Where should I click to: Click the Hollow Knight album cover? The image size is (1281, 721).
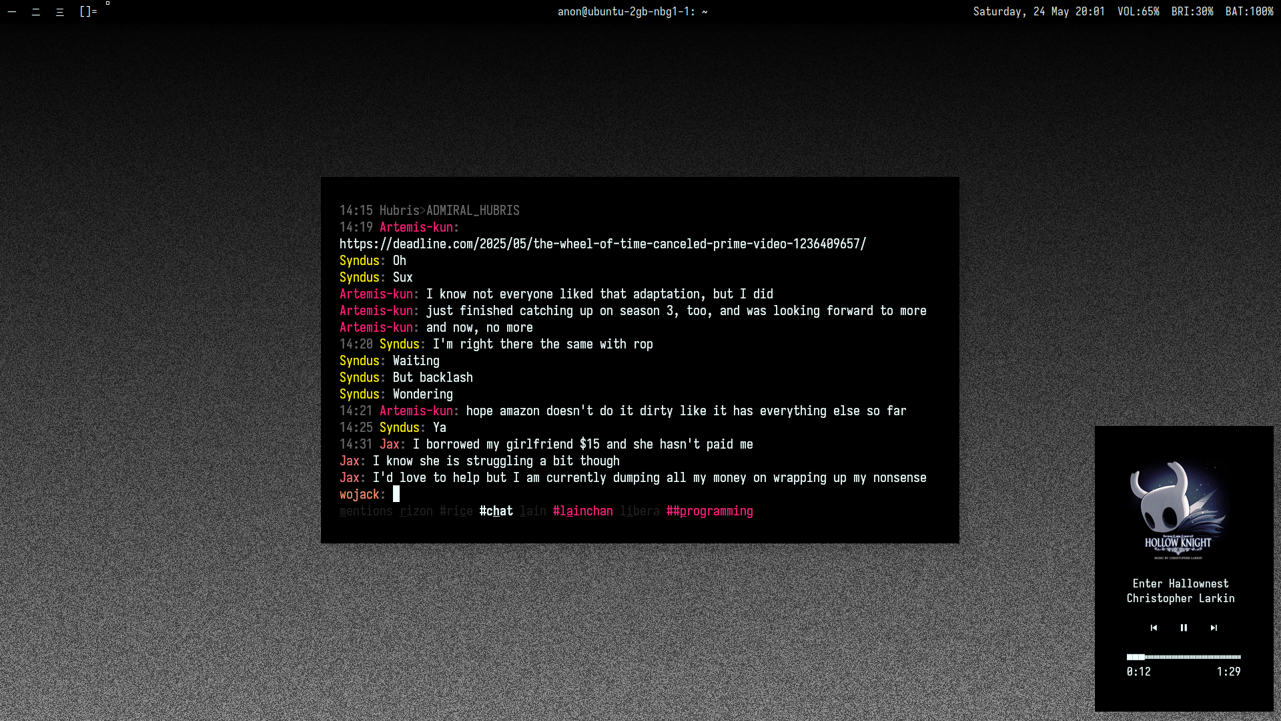1178,510
